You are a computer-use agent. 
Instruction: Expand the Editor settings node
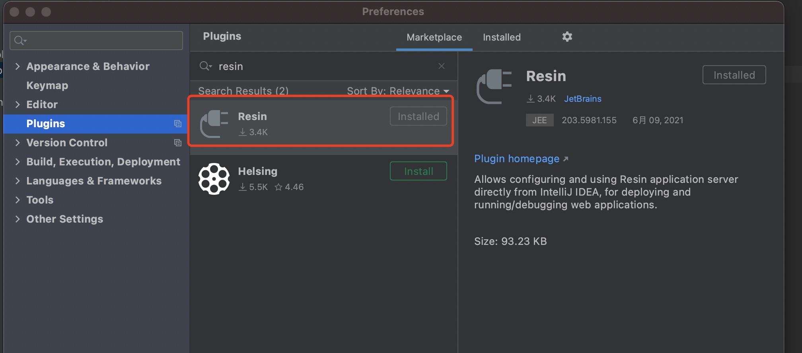(17, 105)
